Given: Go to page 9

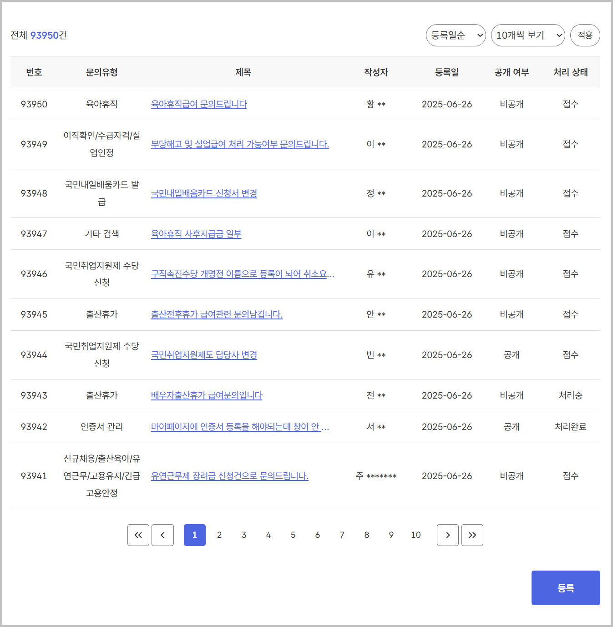Looking at the screenshot, I should tap(391, 535).
